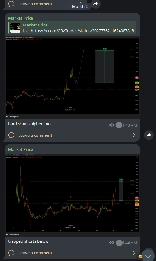Viewport: 156px width, 261px height.
Task: Click the 1:44 AM timestamp
Action: pos(130,243)
